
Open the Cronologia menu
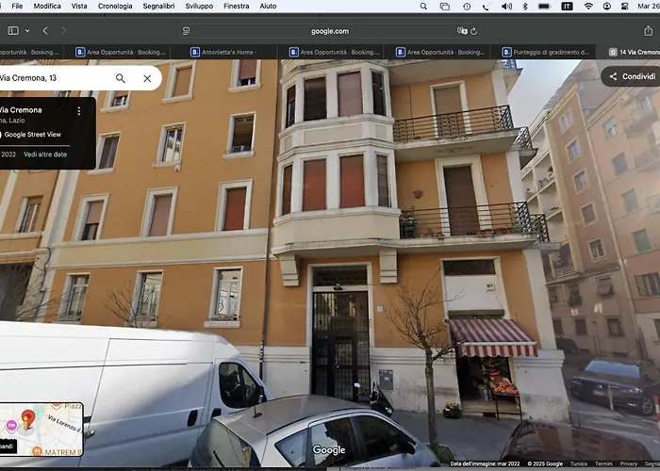(115, 6)
